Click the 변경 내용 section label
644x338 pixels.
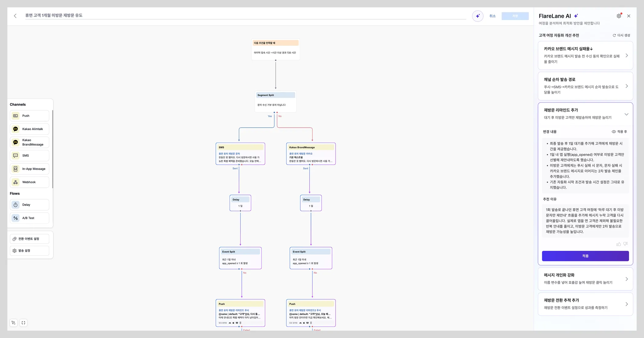coord(550,132)
